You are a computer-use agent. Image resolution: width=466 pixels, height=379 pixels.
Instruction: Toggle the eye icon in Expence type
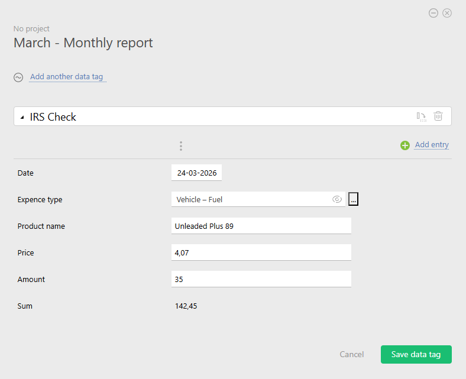pyautogui.click(x=337, y=200)
